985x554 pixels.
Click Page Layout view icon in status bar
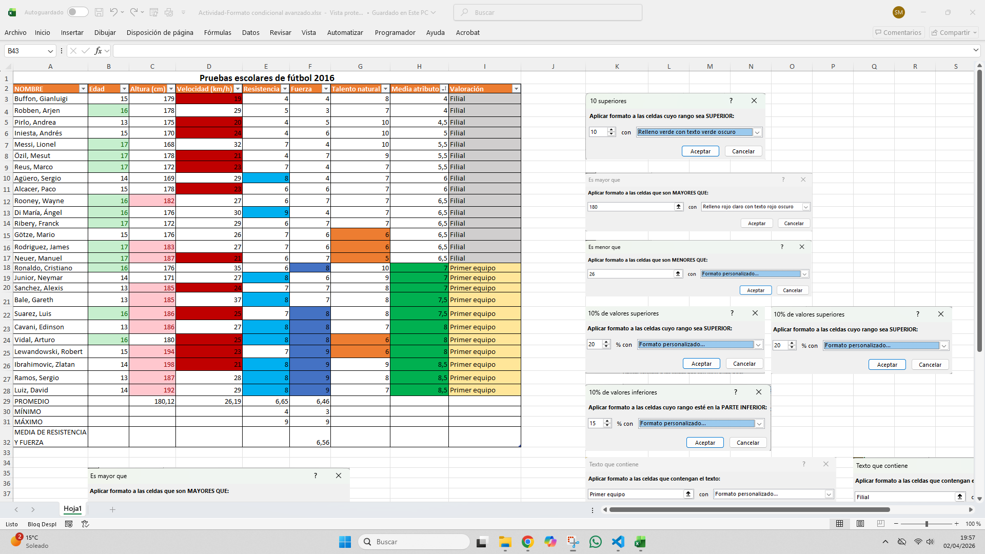click(860, 524)
